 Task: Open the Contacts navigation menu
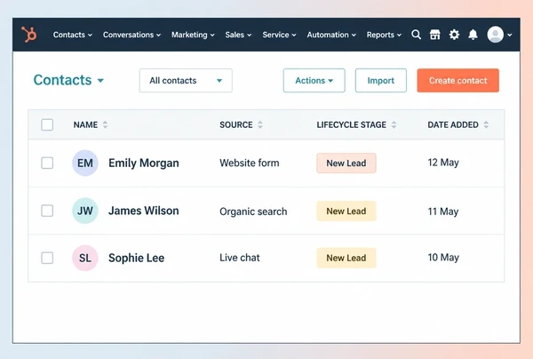(x=73, y=35)
